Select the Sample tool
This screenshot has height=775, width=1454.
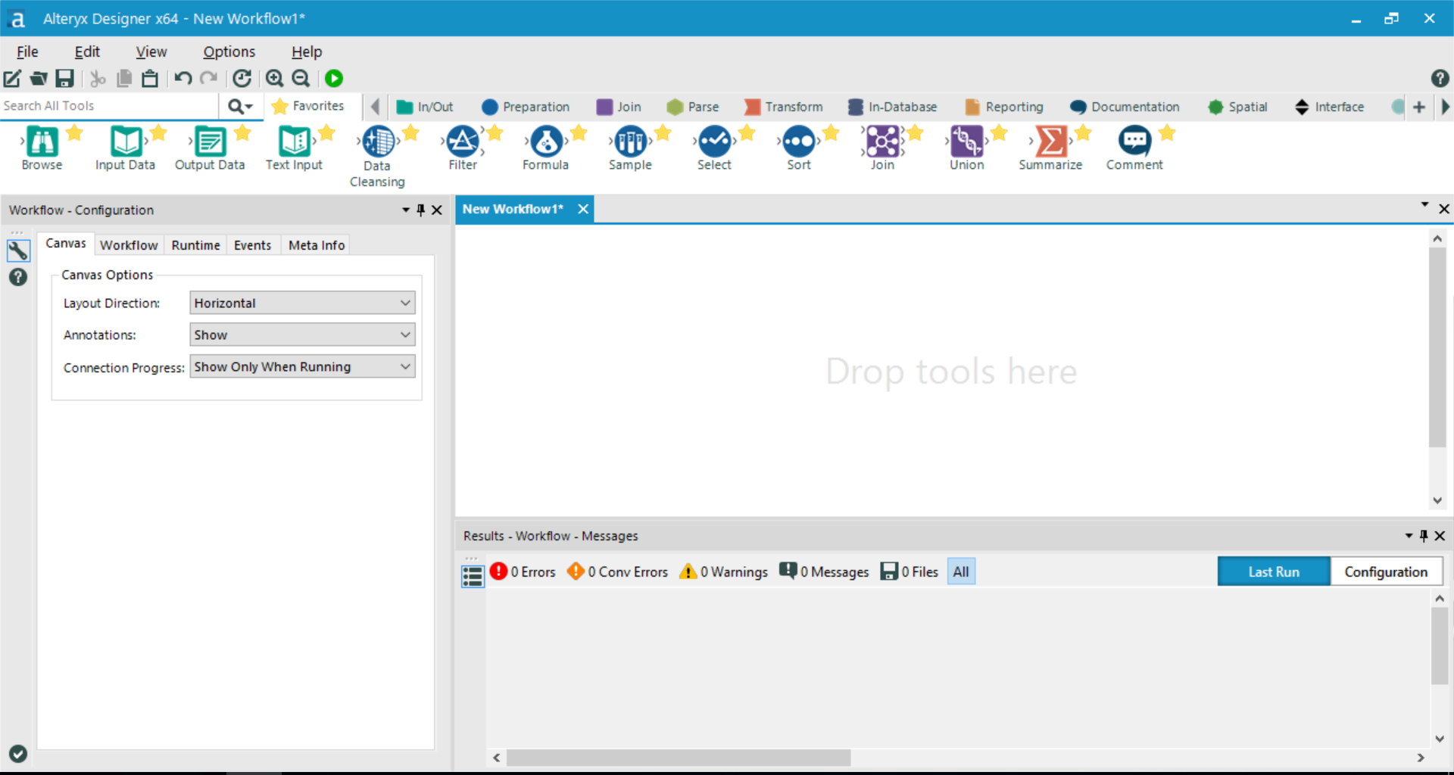630,142
